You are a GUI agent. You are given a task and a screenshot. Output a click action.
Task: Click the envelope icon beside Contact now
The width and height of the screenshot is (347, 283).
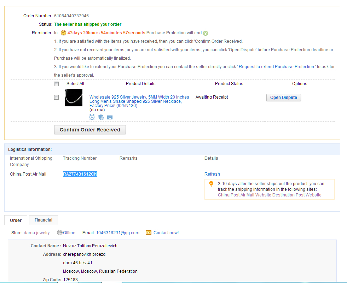149,232
